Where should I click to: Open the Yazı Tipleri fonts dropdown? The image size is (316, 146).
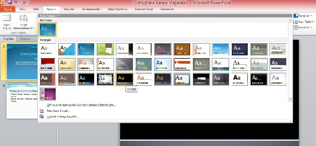coord(304,22)
